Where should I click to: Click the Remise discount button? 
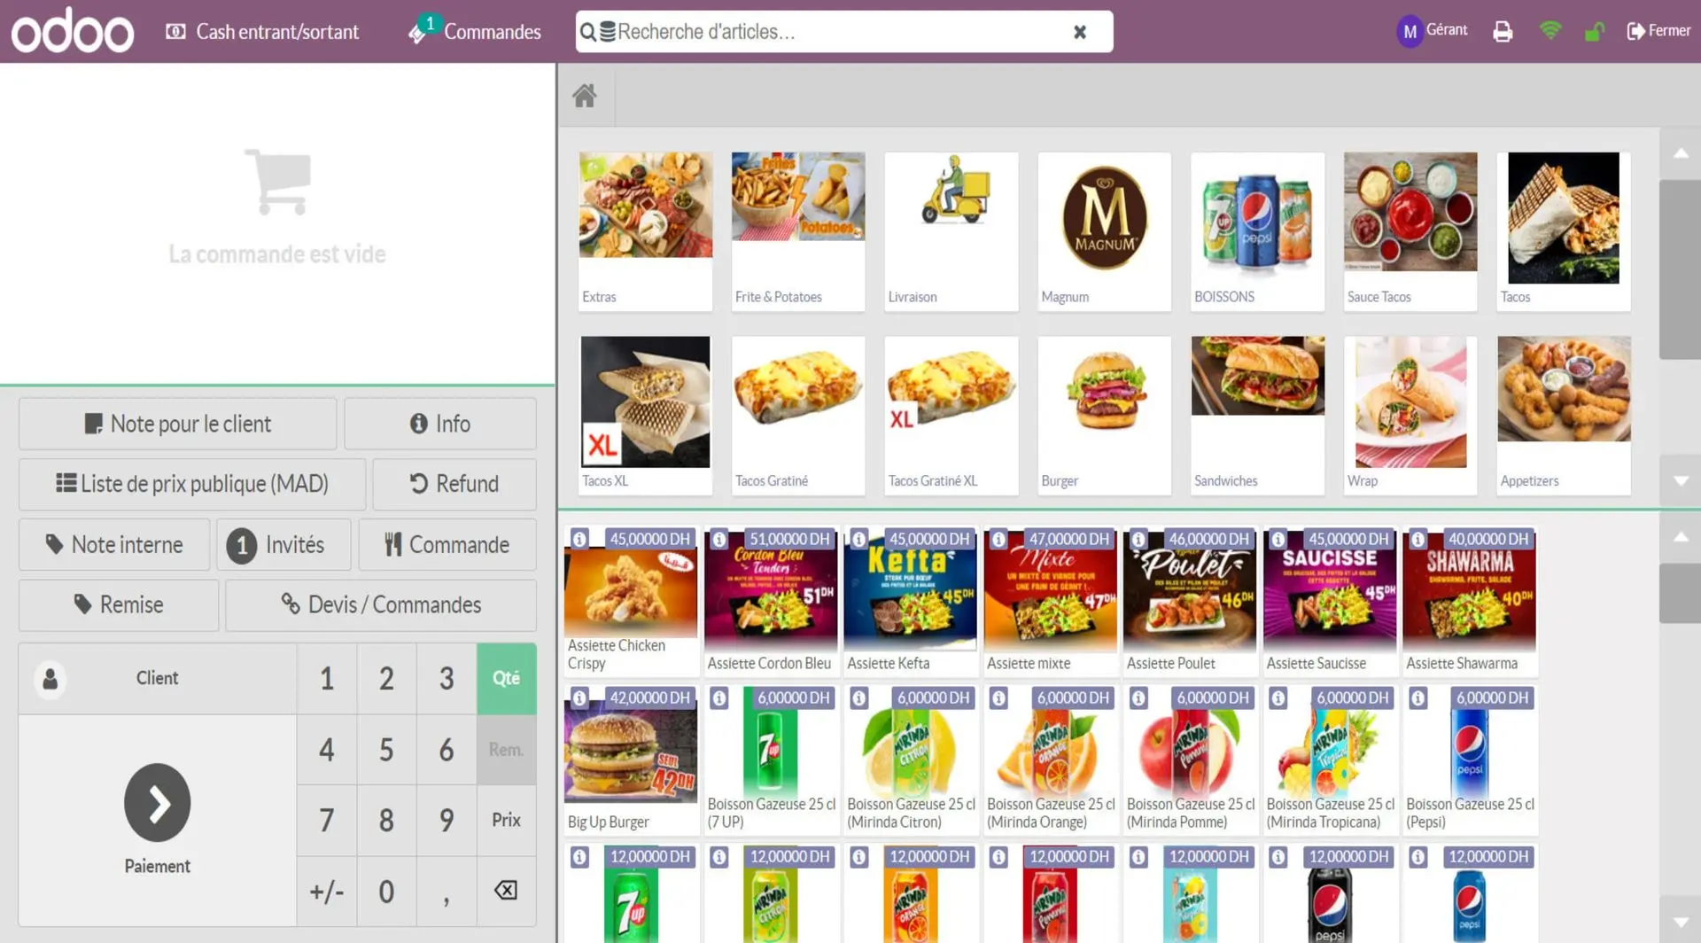(119, 604)
